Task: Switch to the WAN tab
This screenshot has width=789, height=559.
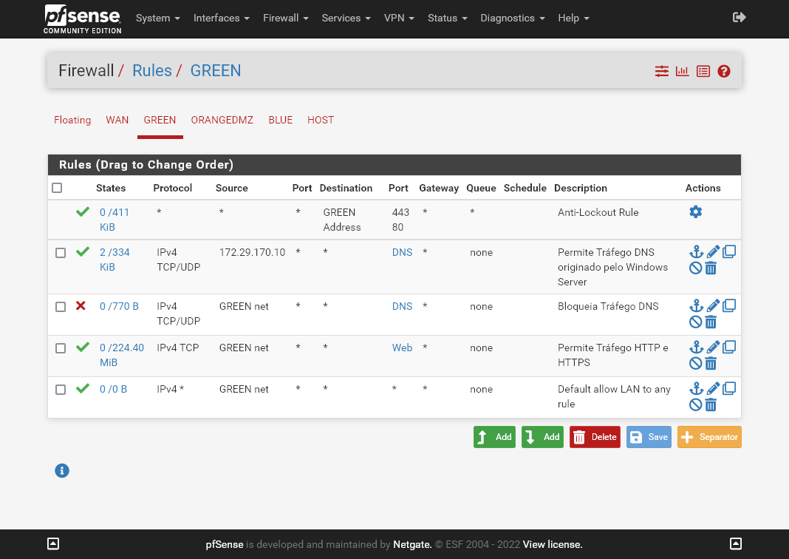Action: pyautogui.click(x=117, y=120)
